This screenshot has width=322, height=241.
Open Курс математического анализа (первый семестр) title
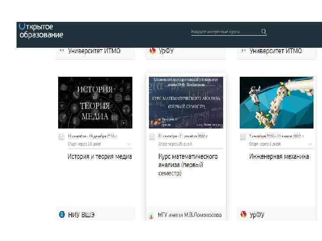tap(188, 165)
